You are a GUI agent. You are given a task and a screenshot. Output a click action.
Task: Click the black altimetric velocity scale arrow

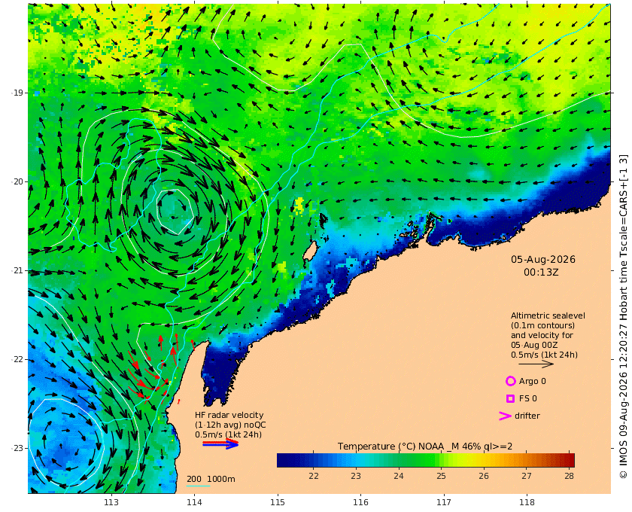click(x=536, y=364)
